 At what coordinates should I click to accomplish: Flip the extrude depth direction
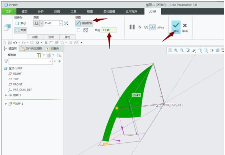click(66, 23)
